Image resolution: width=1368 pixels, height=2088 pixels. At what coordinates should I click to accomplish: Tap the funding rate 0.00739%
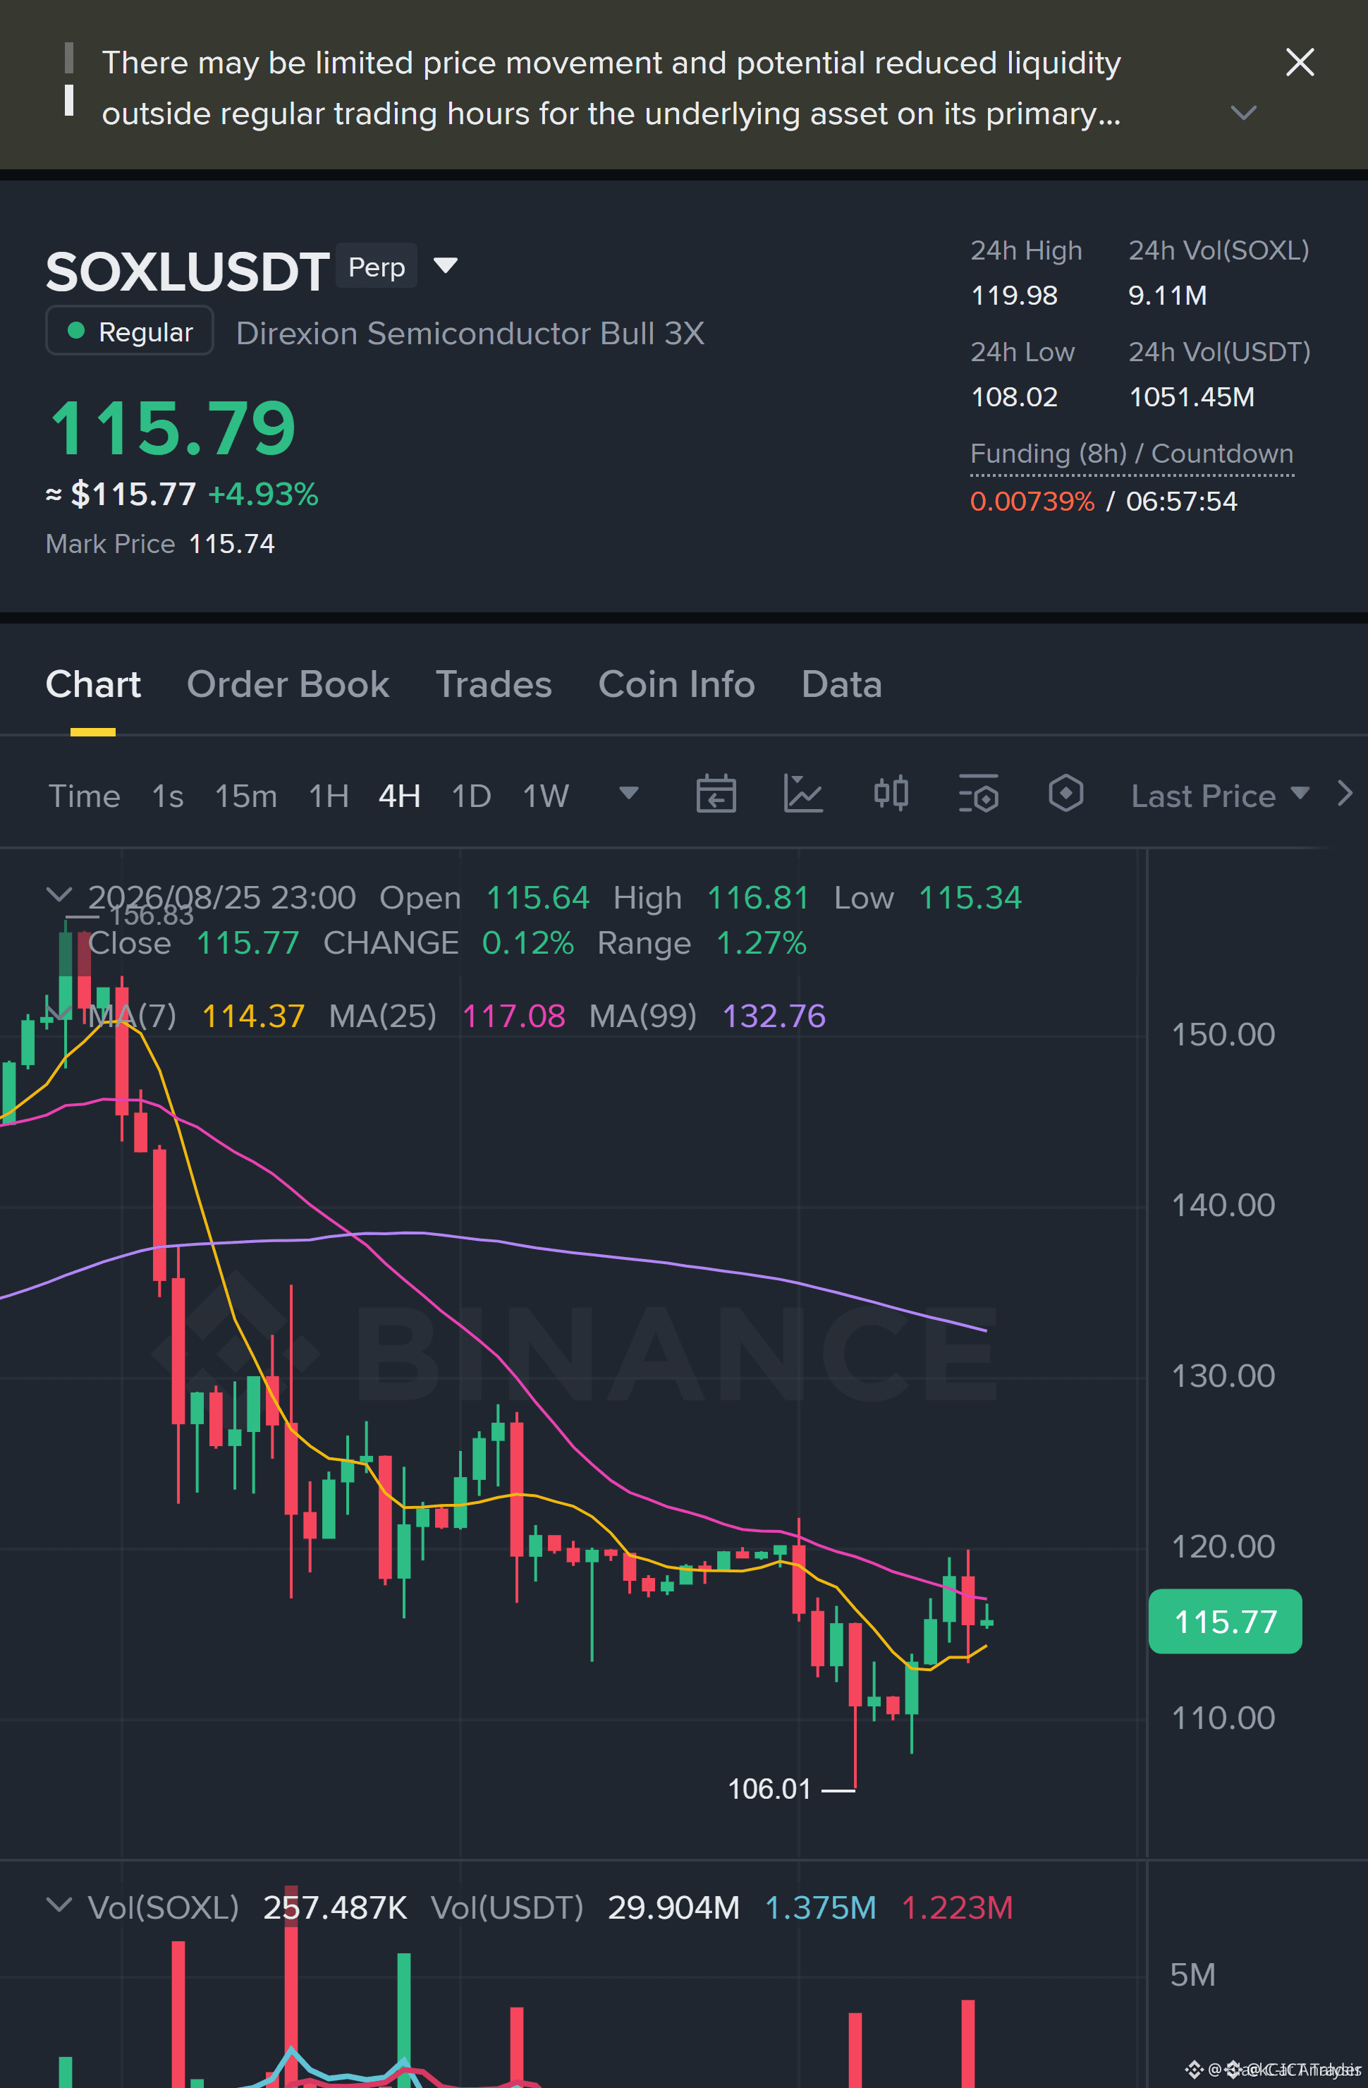pos(1031,501)
